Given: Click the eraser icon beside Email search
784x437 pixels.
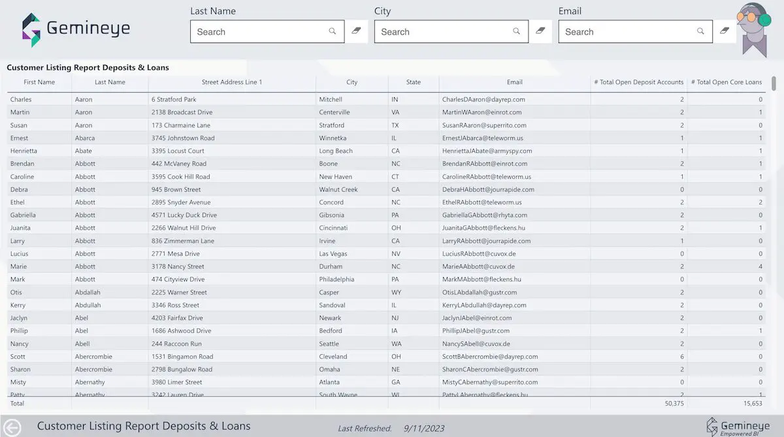Looking at the screenshot, I should 725,30.
